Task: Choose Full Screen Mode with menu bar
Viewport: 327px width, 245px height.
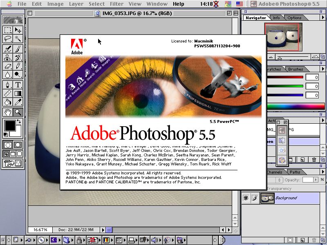Action: [13, 154]
